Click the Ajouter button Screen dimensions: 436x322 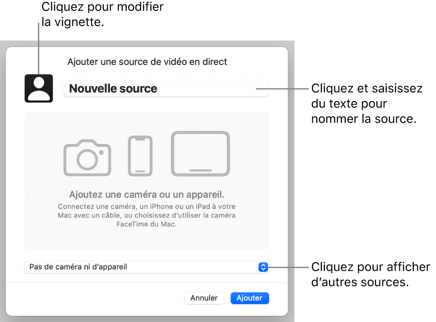(x=250, y=298)
